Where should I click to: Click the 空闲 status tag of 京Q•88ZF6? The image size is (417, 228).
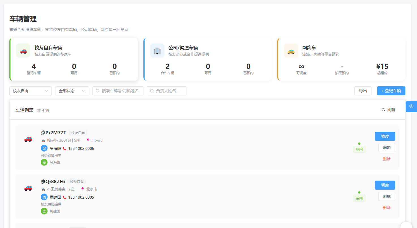click(x=359, y=198)
